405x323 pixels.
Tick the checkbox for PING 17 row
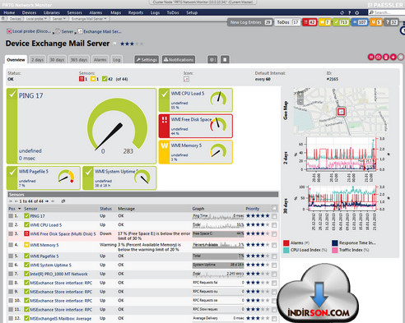click(x=274, y=216)
